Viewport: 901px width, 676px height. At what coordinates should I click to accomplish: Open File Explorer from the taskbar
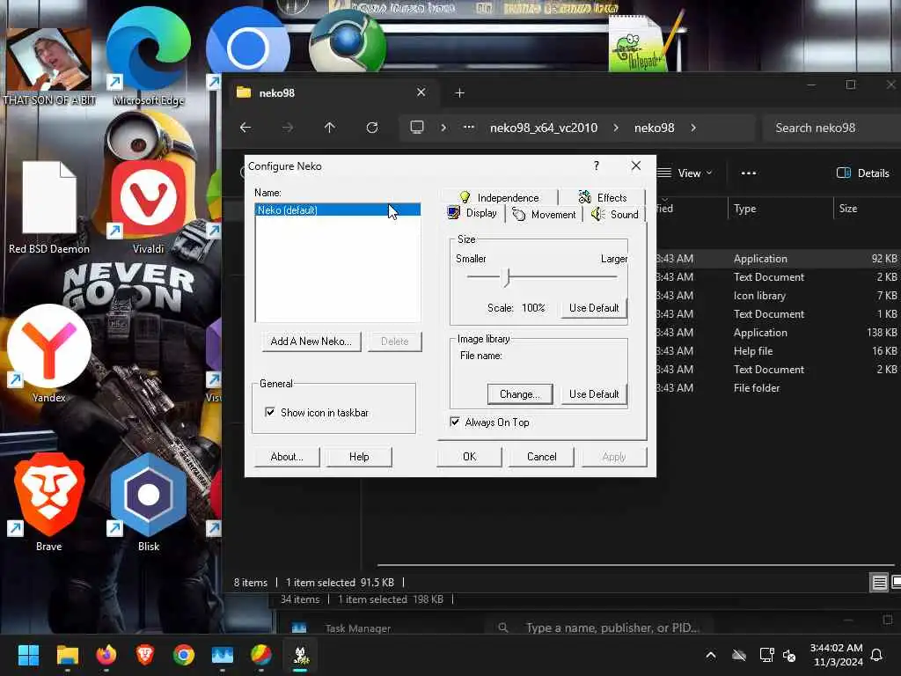pyautogui.click(x=67, y=655)
